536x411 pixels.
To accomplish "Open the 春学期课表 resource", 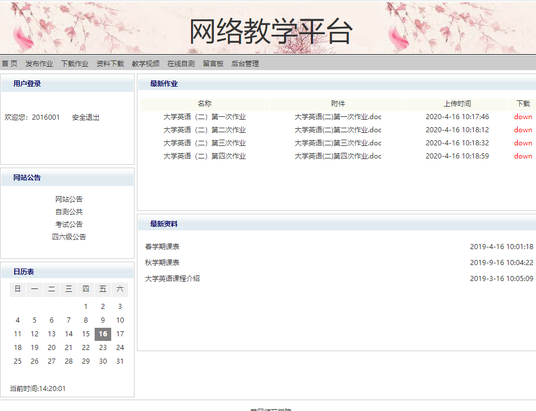I will [x=163, y=247].
